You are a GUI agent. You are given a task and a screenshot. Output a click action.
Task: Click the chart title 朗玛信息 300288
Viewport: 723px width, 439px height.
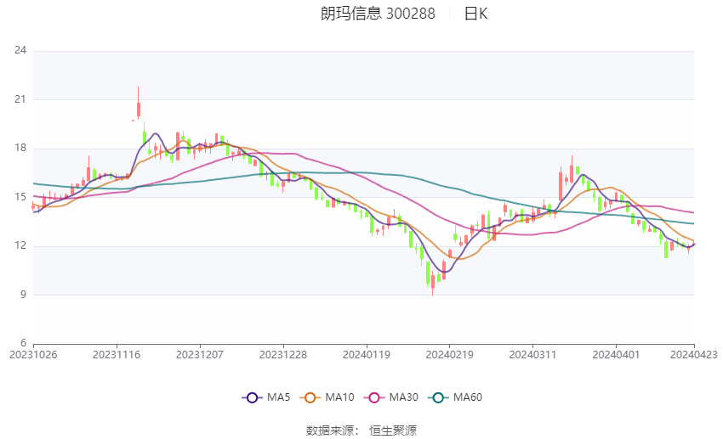click(378, 14)
